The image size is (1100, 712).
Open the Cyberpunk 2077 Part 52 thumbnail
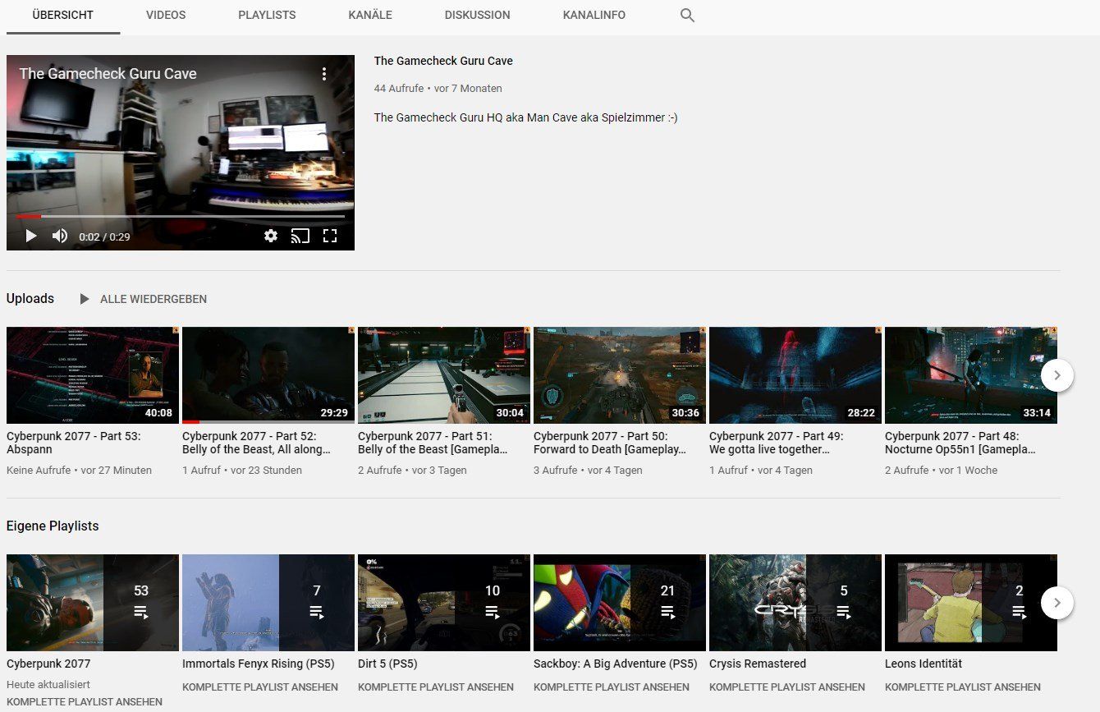tap(268, 375)
